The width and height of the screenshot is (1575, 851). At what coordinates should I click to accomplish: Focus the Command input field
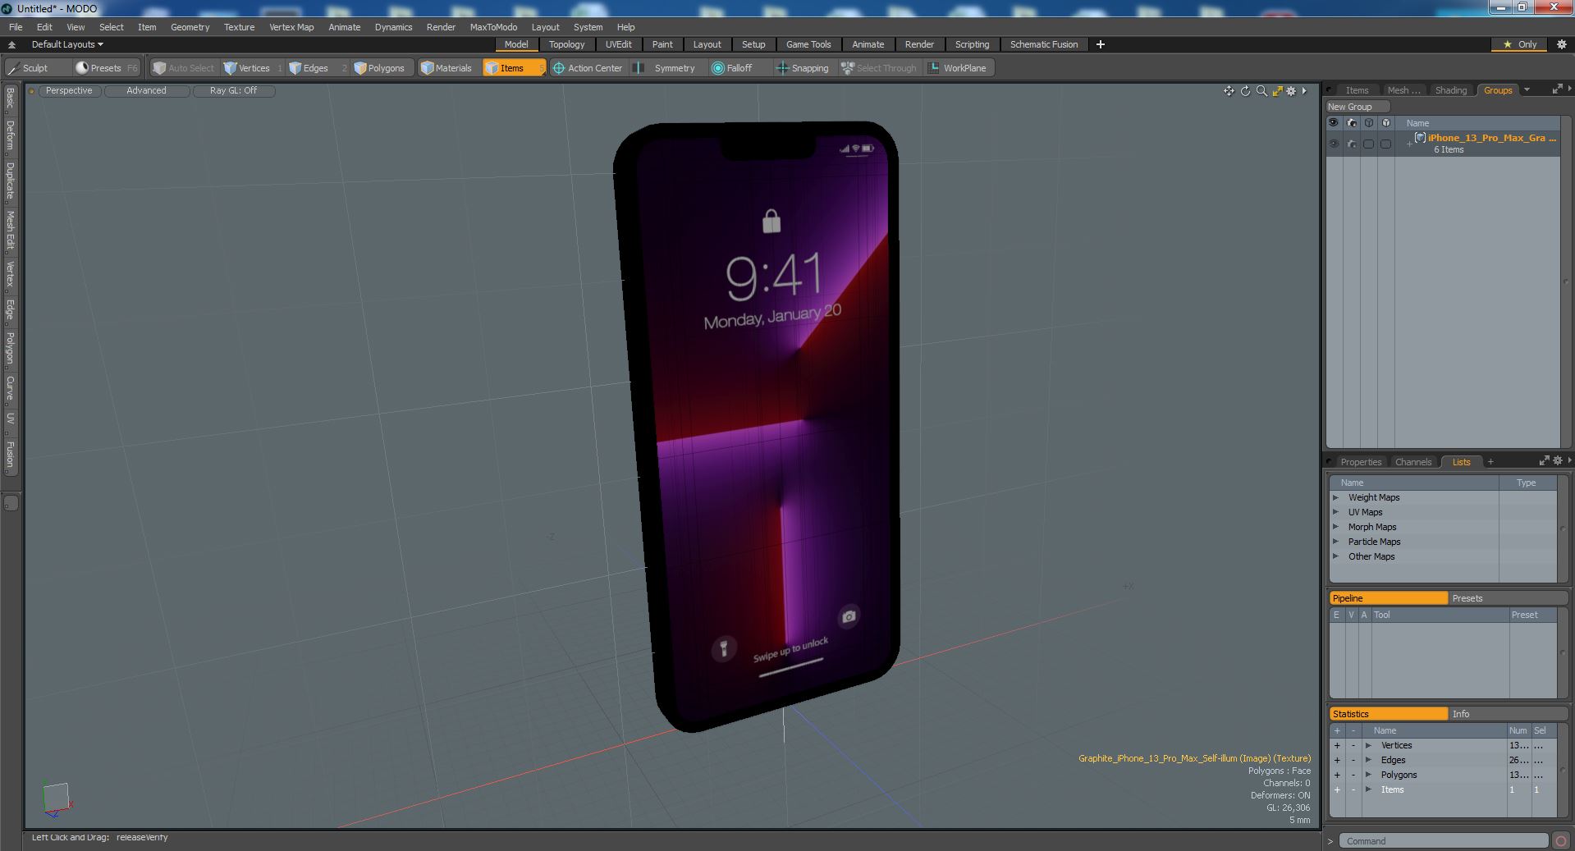(x=1444, y=840)
